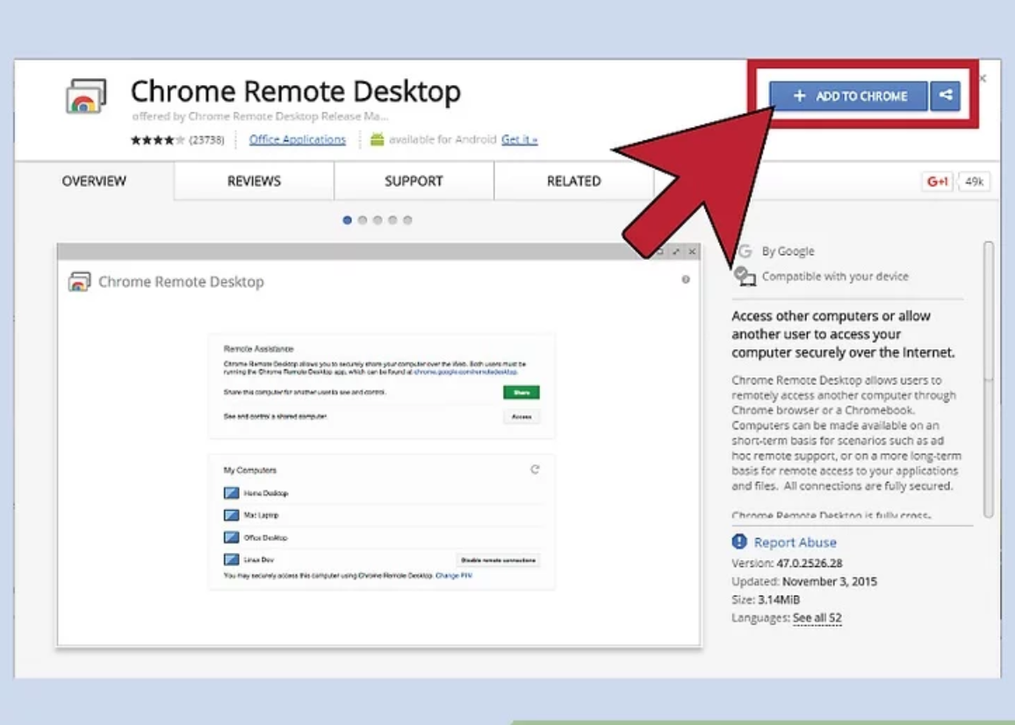
Task: Click the Home Desktop computer icon
Action: pos(231,493)
